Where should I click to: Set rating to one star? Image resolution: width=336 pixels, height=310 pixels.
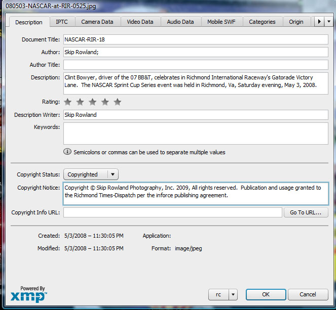tap(68, 102)
